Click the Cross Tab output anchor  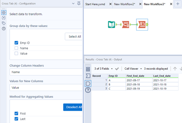pos(147,25)
